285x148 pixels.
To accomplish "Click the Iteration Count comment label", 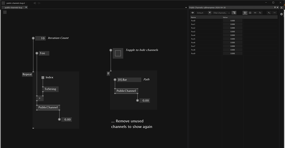I will [58, 38].
